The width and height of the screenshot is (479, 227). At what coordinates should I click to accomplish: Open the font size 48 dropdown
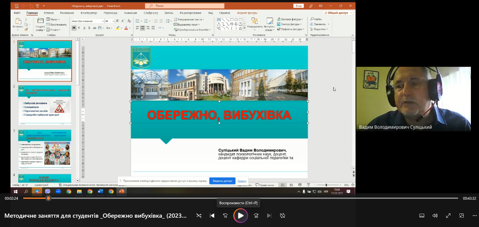click(x=113, y=21)
